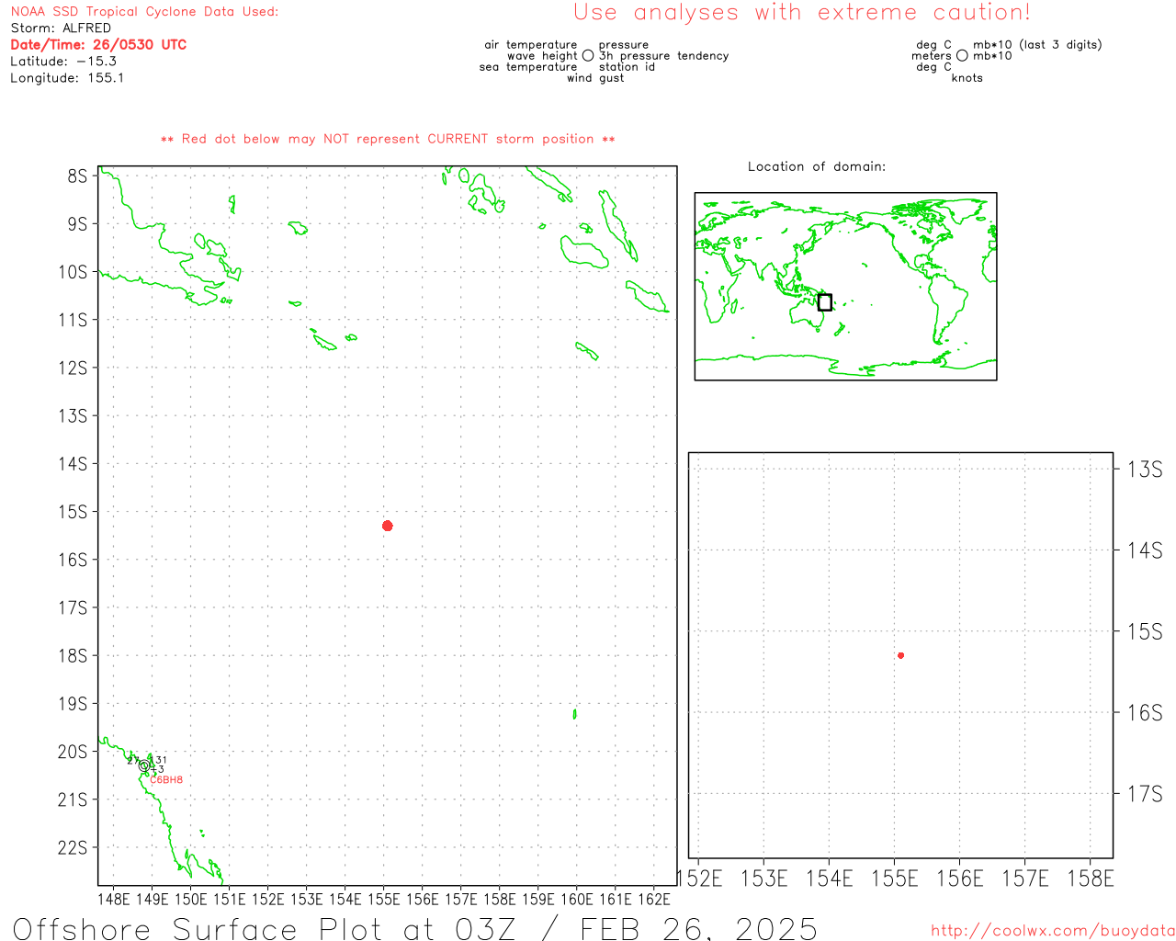The height and width of the screenshot is (941, 1176).
Task: Click the units legend circle beside mb*10
Action: pyautogui.click(x=962, y=56)
